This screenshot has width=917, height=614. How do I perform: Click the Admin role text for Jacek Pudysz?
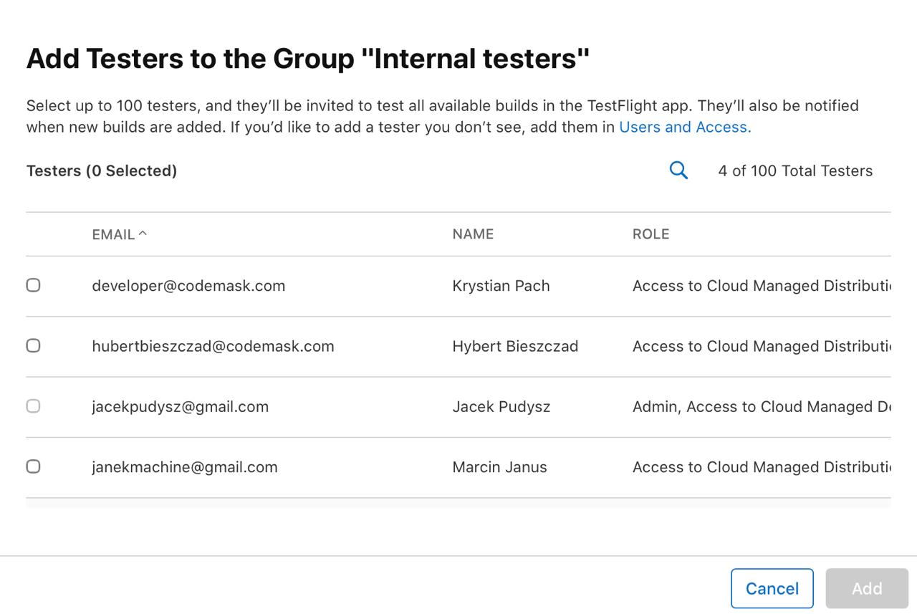point(762,407)
